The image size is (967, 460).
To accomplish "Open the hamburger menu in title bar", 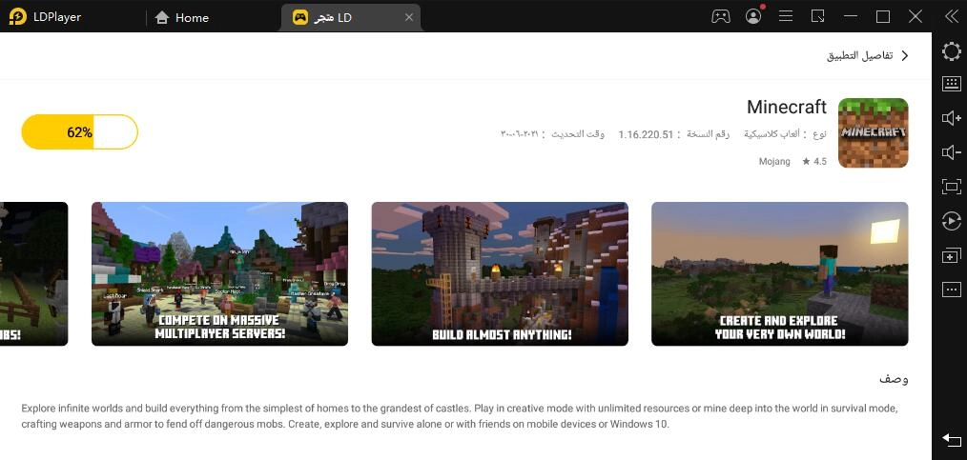I will coord(786,16).
